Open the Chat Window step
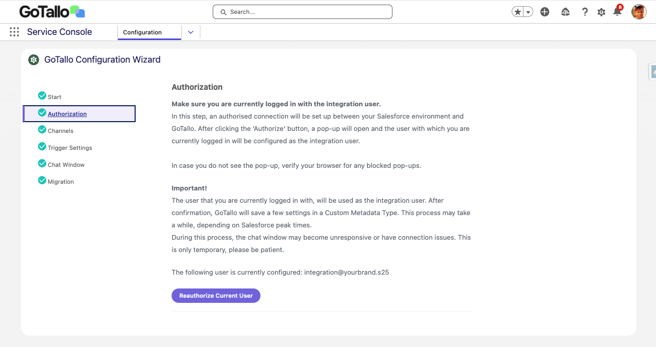This screenshot has width=656, height=347. click(66, 165)
